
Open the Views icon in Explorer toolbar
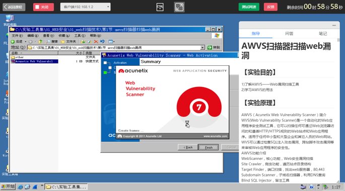[x=110, y=42]
